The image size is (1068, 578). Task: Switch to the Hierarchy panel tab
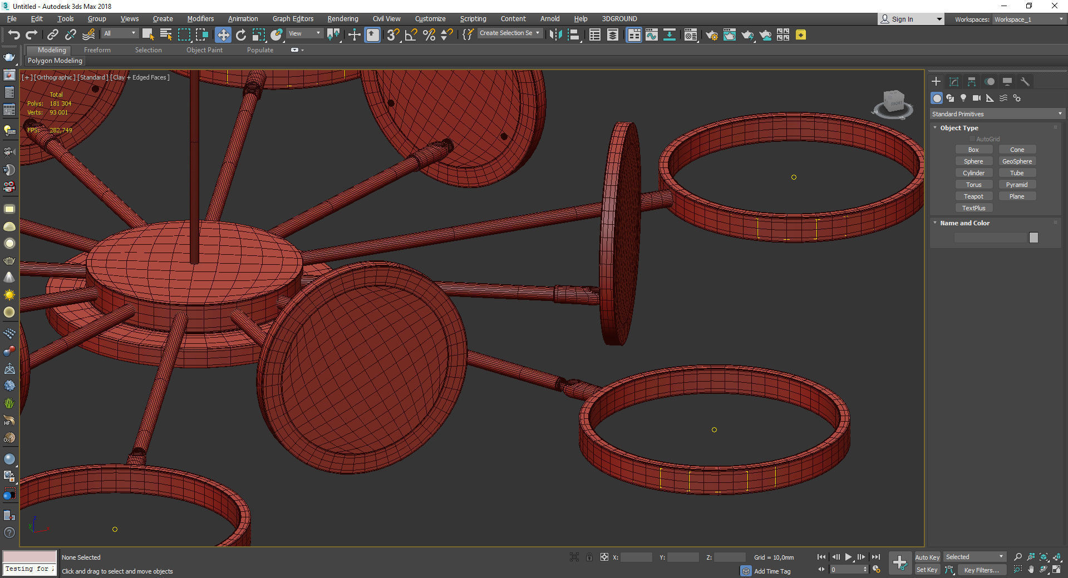tap(972, 82)
